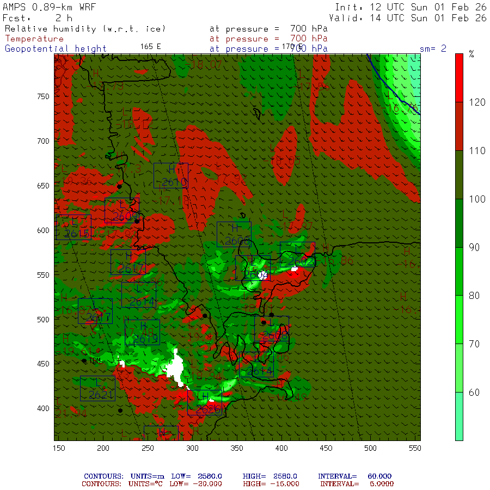Pick the light green 60–70 legend band
The image size is (490, 490).
coord(459,368)
